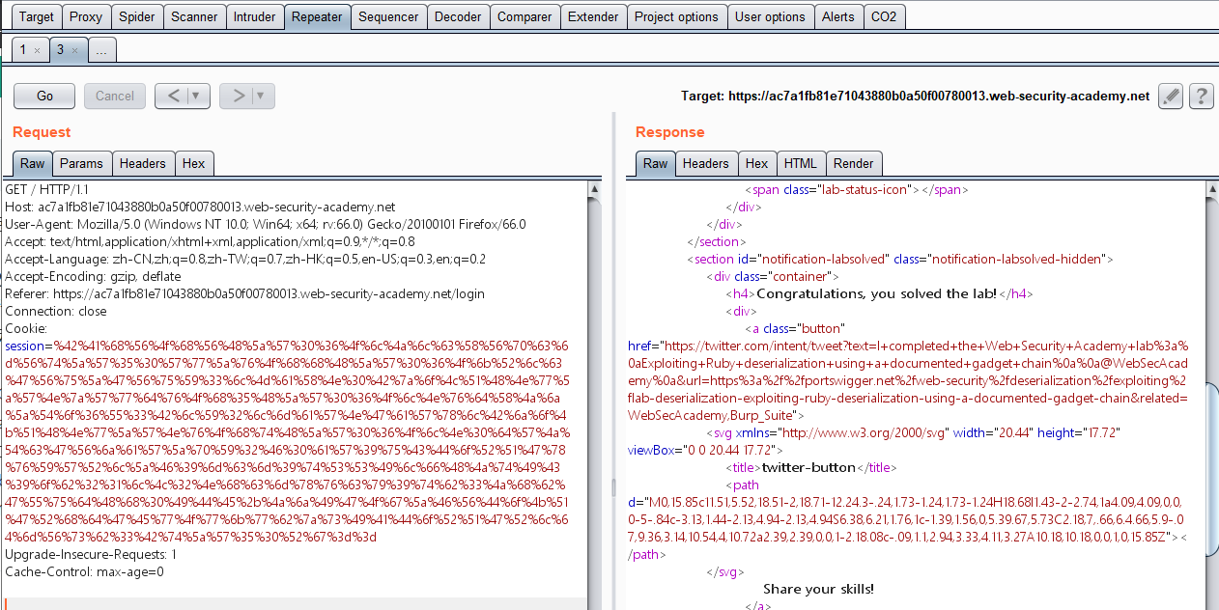Open the response HTML tab
The height and width of the screenshot is (610, 1219).
click(801, 163)
